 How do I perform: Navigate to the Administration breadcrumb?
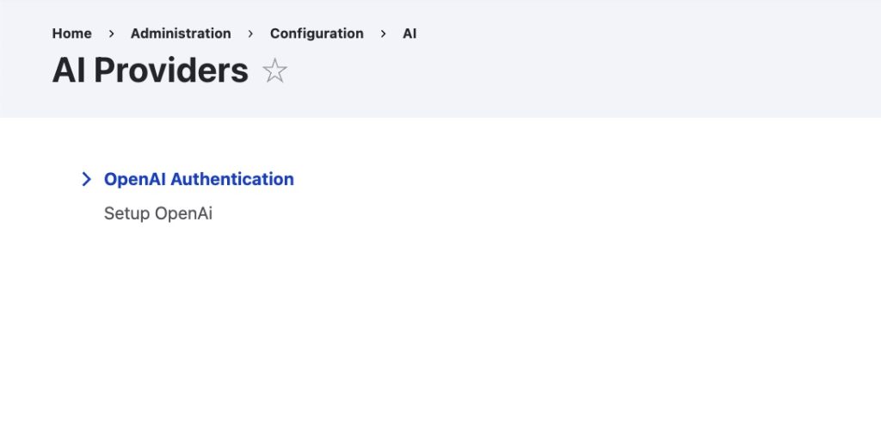coord(181,34)
